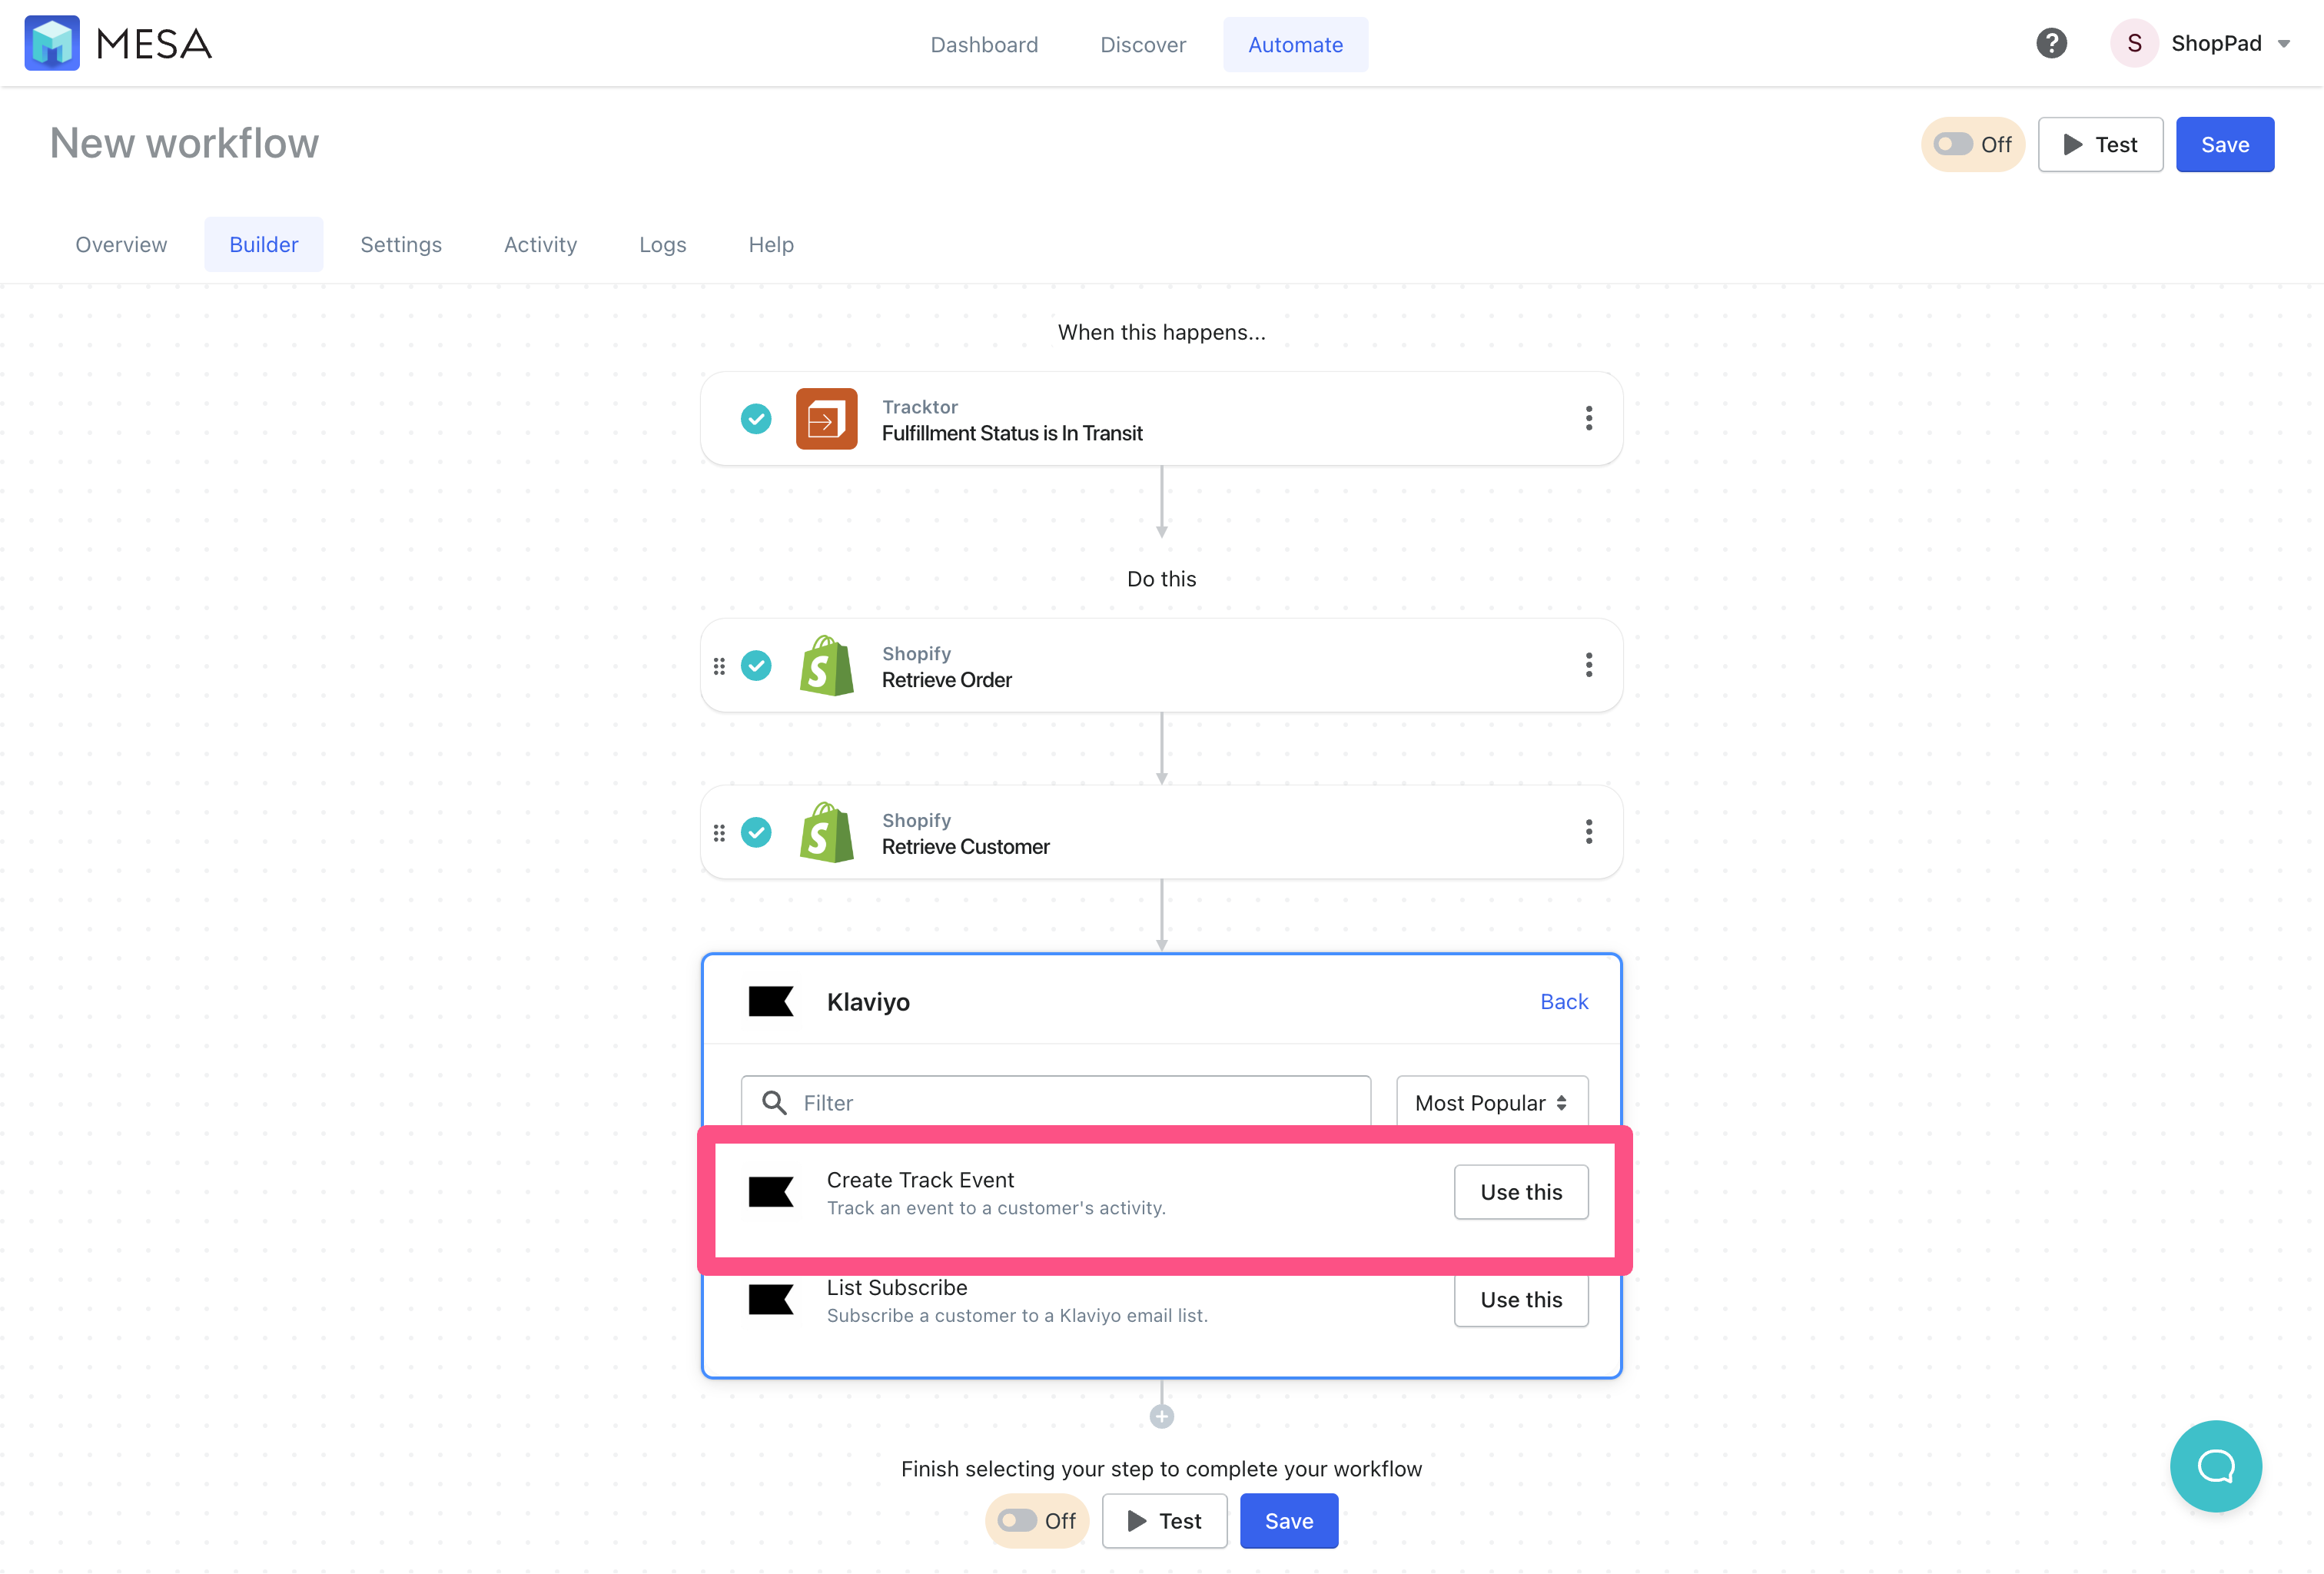The width and height of the screenshot is (2324, 1574).
Task: Click Klaviyo icon beside Create Track Event
Action: (771, 1193)
